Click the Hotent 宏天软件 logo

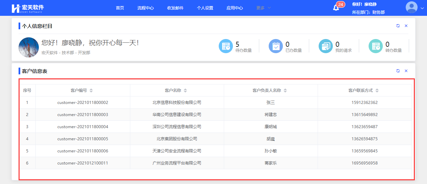pyautogui.click(x=27, y=8)
